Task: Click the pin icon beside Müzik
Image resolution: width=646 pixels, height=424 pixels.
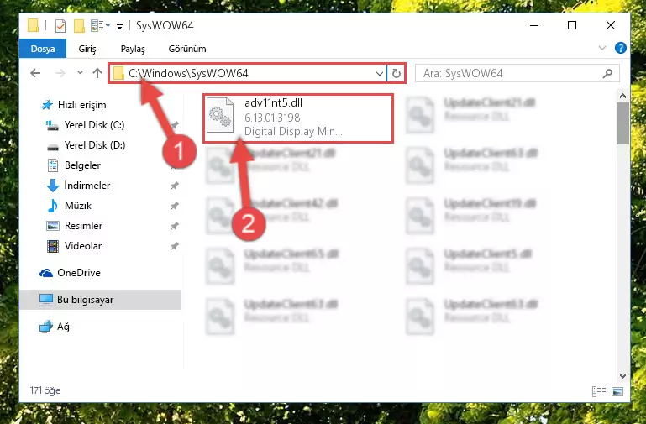Action: point(175,206)
